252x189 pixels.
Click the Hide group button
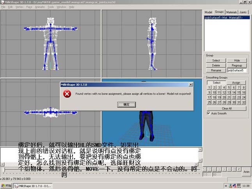(237, 60)
